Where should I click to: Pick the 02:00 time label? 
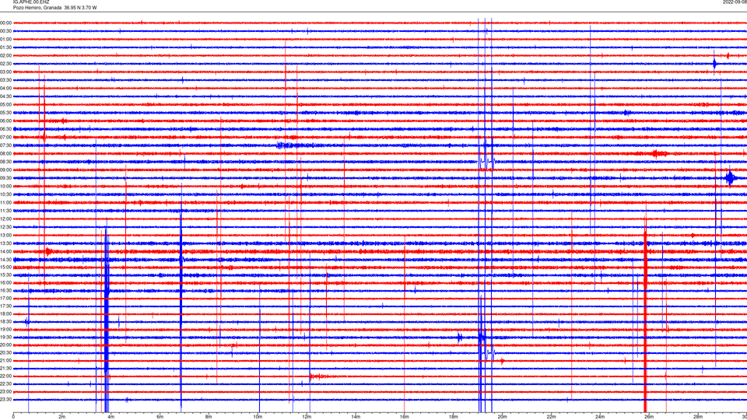coord(5,56)
